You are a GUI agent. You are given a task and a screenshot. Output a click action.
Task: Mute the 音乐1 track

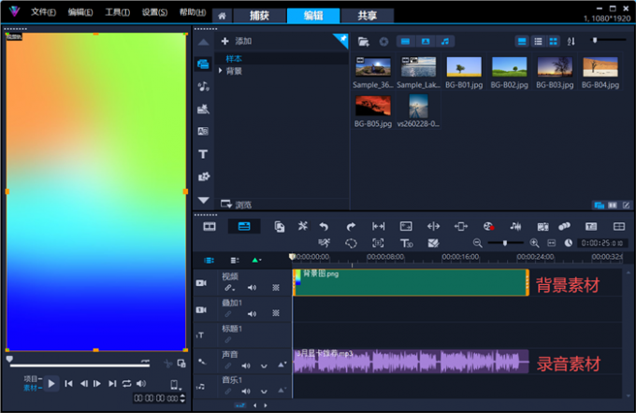tap(246, 392)
